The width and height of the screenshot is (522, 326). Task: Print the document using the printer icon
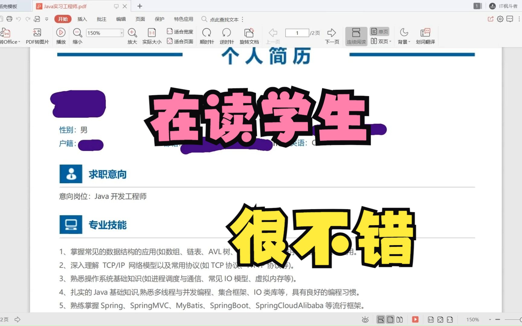[9, 19]
